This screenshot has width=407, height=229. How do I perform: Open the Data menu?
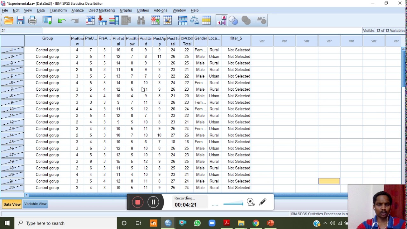pyautogui.click(x=41, y=10)
